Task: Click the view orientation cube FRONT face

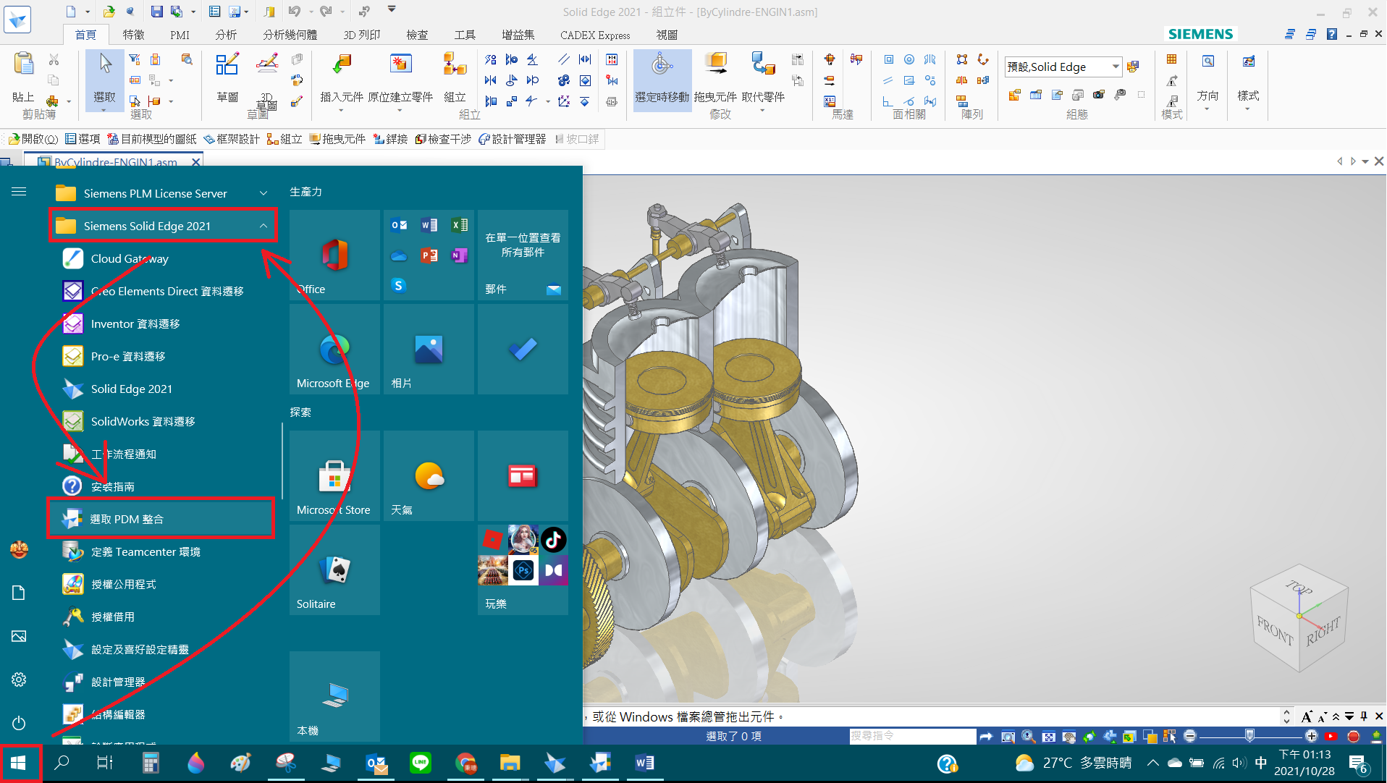Action: click(x=1274, y=630)
